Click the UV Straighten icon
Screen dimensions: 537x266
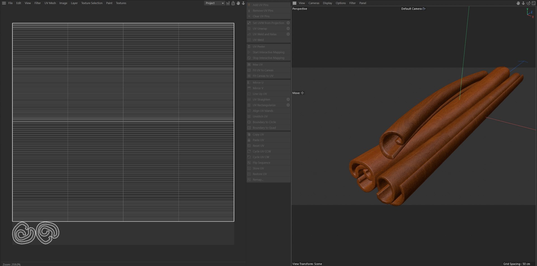[249, 100]
